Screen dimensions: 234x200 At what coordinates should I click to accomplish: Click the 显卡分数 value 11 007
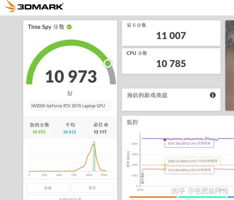point(171,36)
